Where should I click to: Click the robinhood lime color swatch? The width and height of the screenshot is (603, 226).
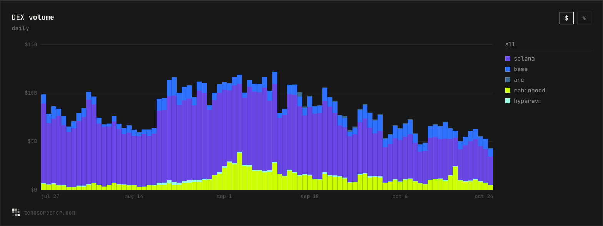(508, 90)
